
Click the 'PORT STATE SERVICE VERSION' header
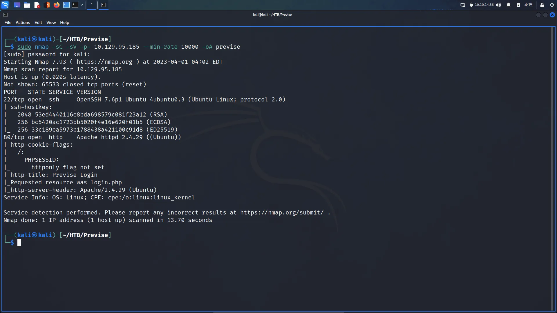pyautogui.click(x=52, y=92)
